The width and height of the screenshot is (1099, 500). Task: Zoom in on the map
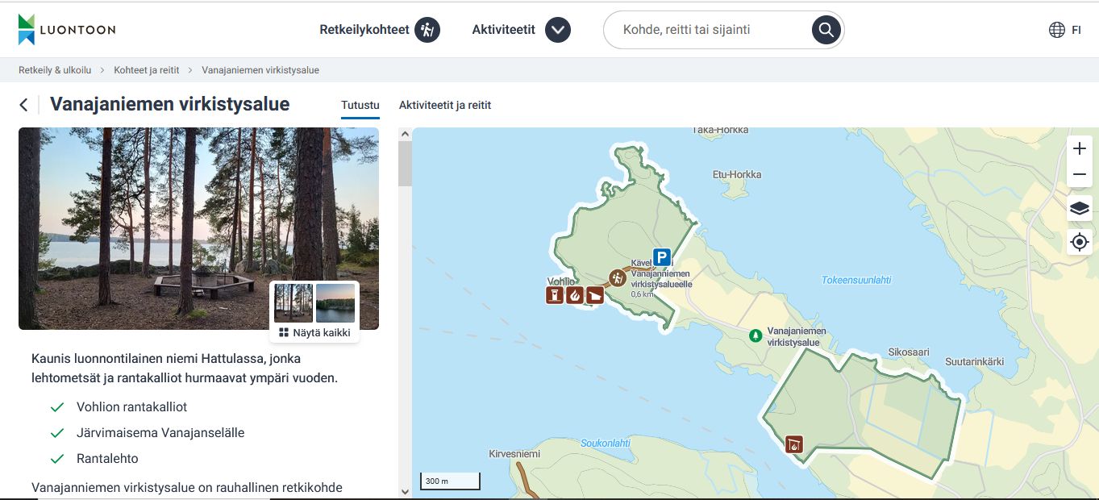coord(1079,149)
